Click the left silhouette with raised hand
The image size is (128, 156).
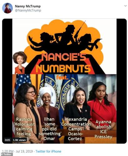[x=41, y=41]
